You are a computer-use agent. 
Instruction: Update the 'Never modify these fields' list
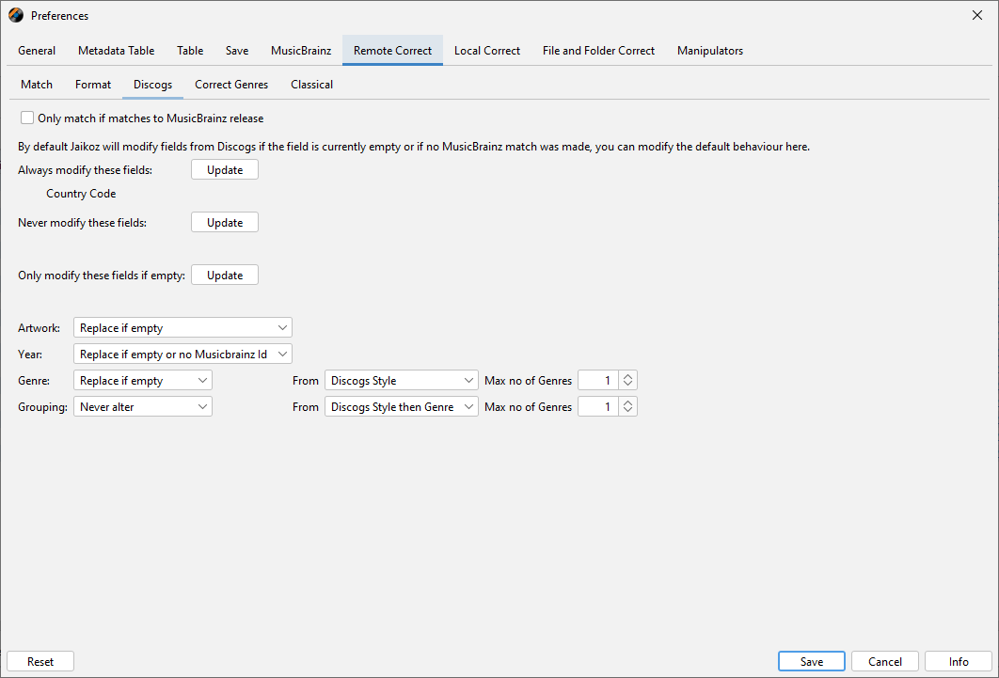225,223
